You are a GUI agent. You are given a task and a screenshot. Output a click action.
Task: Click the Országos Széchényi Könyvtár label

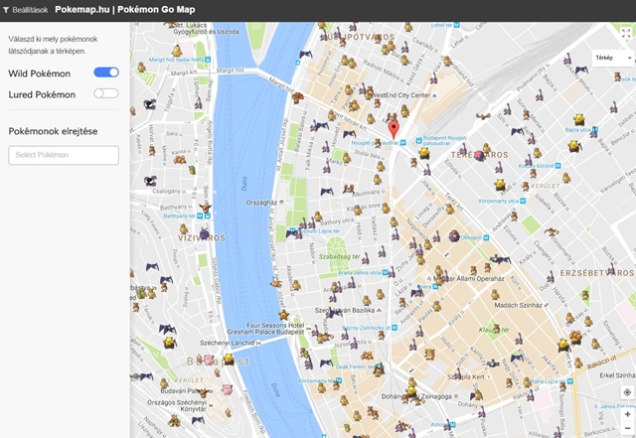point(177,405)
